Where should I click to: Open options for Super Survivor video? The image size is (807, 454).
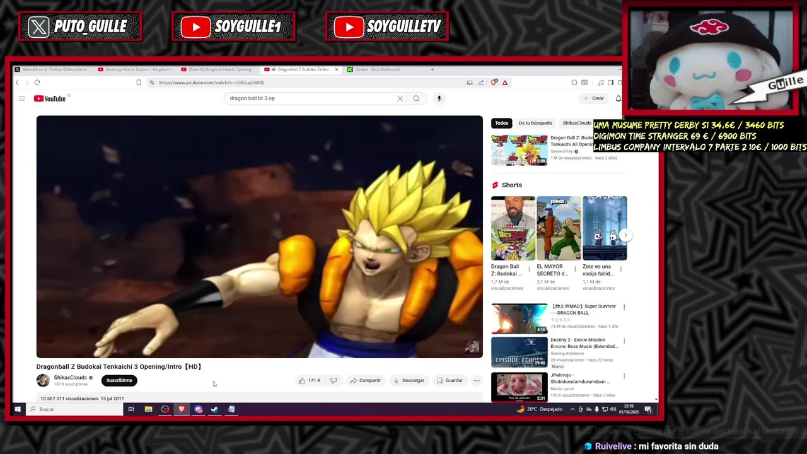624,307
